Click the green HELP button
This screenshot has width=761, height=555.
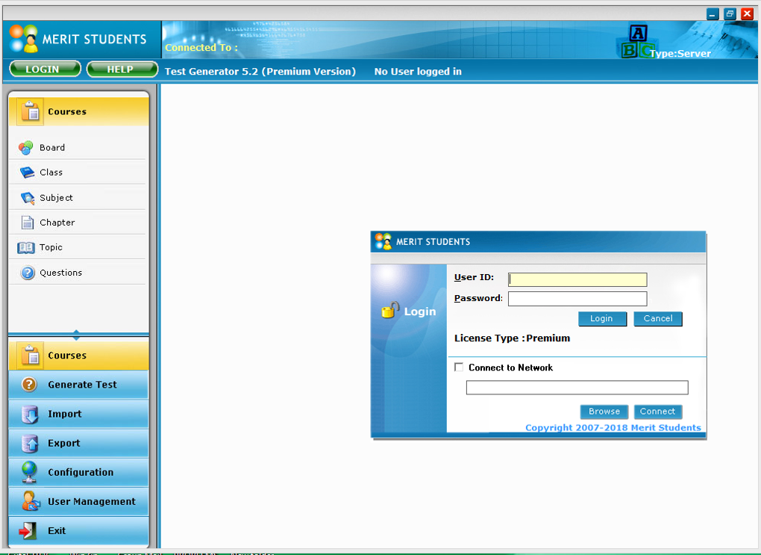pos(122,69)
